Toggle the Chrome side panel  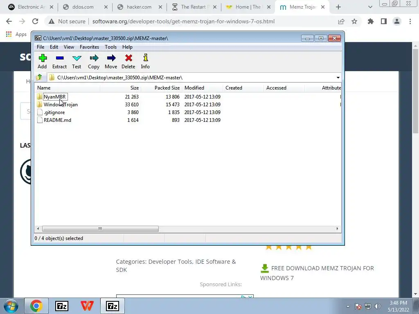[384, 21]
